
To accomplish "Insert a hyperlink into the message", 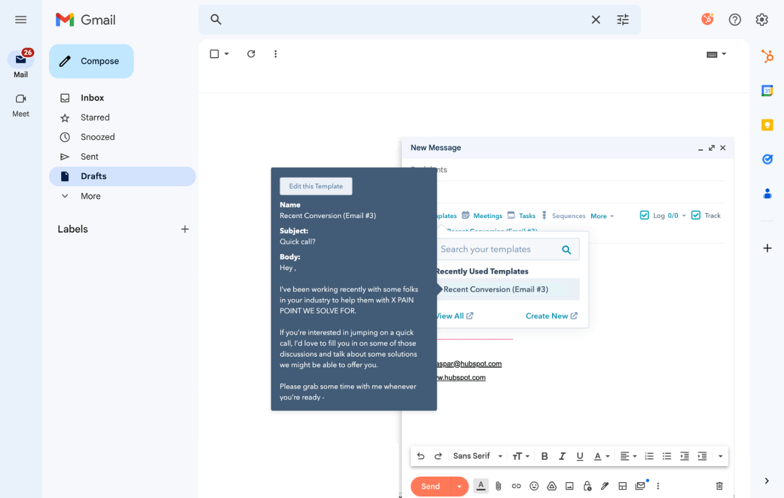I will tap(516, 486).
